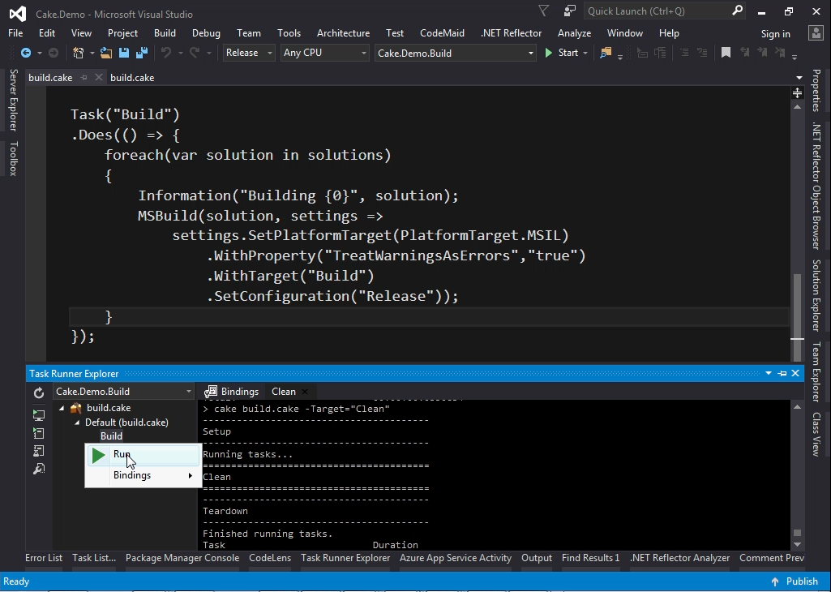Click into the Quick Launch search field
Viewport: 831px width, 592px height.
coord(658,11)
